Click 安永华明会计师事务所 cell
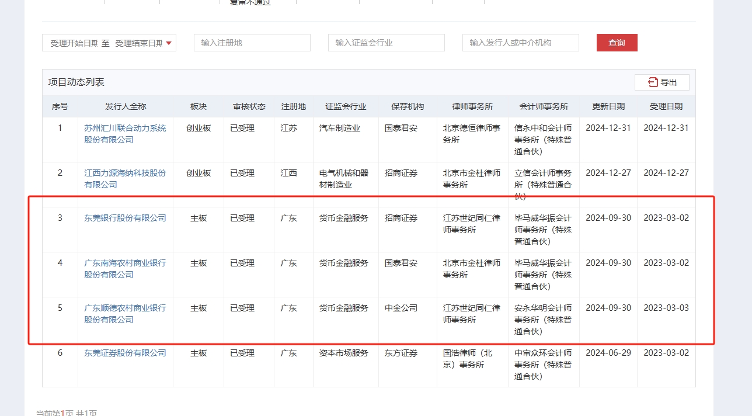 (543, 320)
